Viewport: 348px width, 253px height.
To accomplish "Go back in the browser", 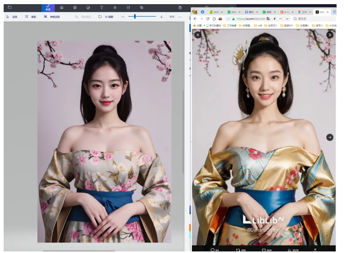I will [x=195, y=19].
